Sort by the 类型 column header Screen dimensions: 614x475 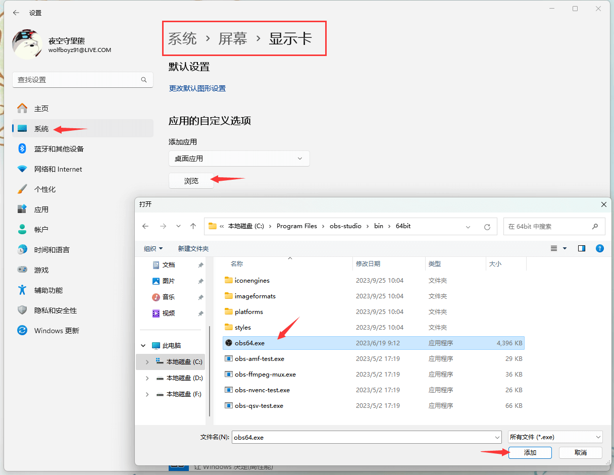(x=455, y=263)
